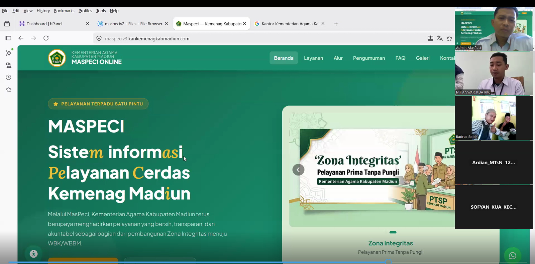Viewport: 535px width, 264px height.
Task: Go forward to the next page
Action: (x=33, y=38)
